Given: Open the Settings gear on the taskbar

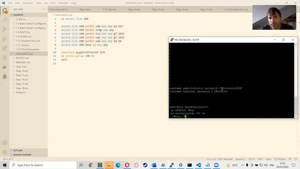Looking at the screenshot, I should tap(180, 165).
